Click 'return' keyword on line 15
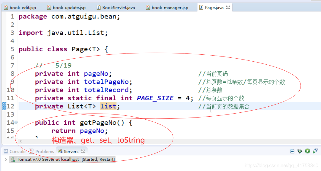 63,131
